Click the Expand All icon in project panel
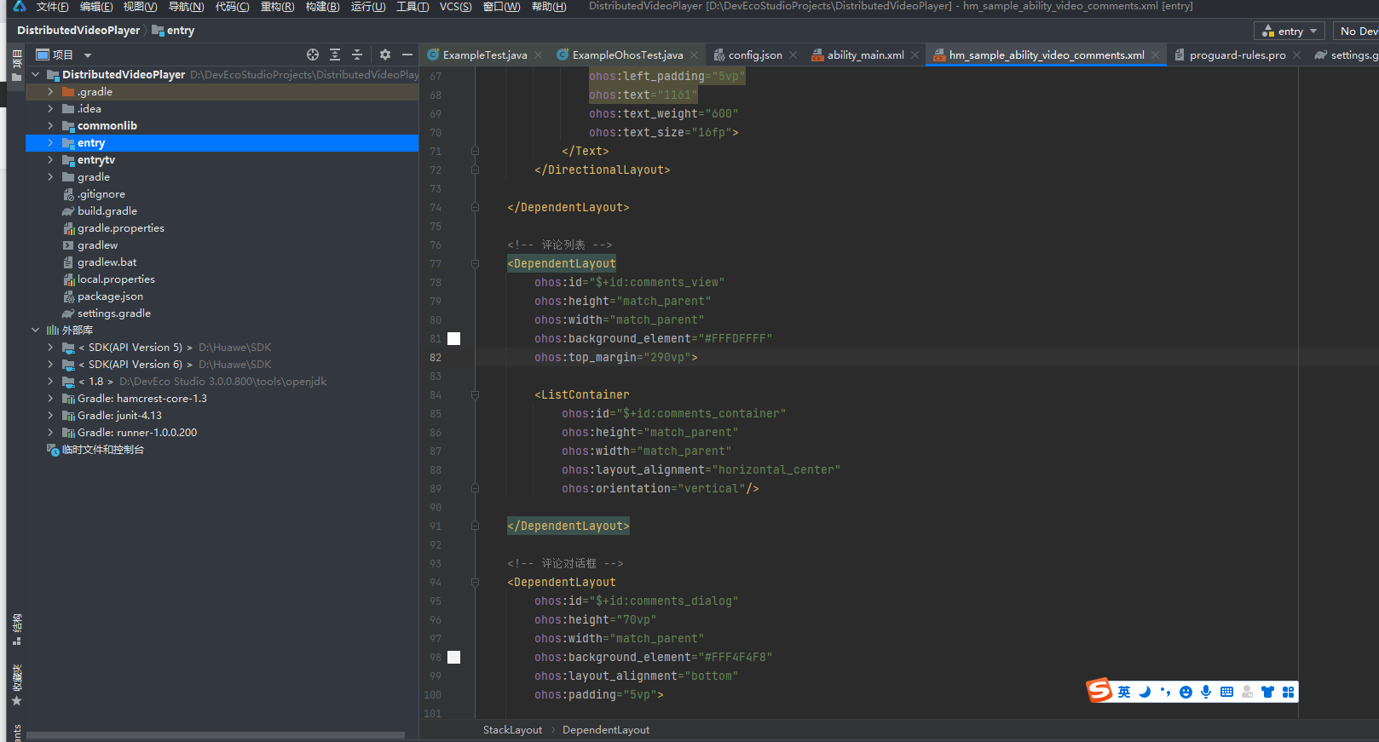This screenshot has width=1379, height=742. [335, 55]
